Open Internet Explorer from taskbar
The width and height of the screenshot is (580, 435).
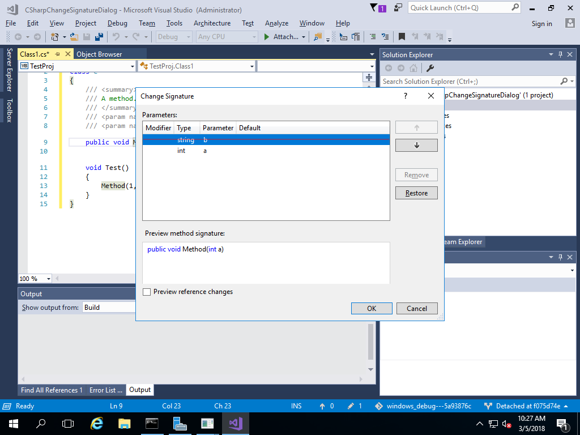click(97, 424)
